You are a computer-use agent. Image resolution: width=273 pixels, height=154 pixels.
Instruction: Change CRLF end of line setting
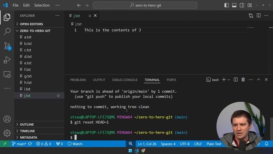(x=198, y=144)
